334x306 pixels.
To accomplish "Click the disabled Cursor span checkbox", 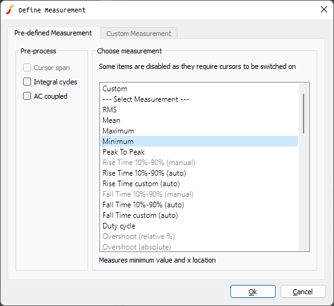I will tap(27, 68).
